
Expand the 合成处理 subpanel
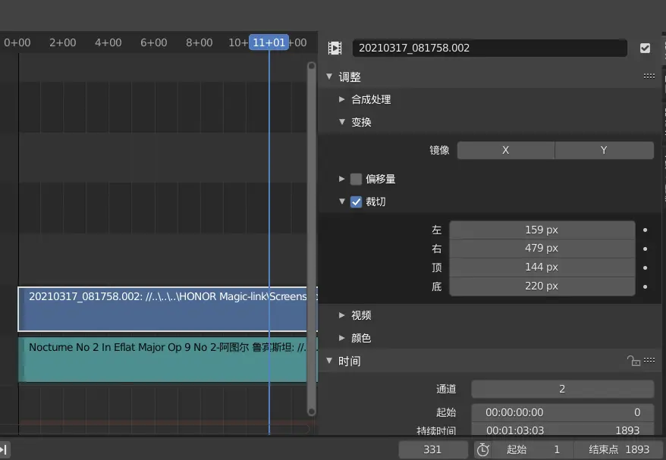coord(342,99)
